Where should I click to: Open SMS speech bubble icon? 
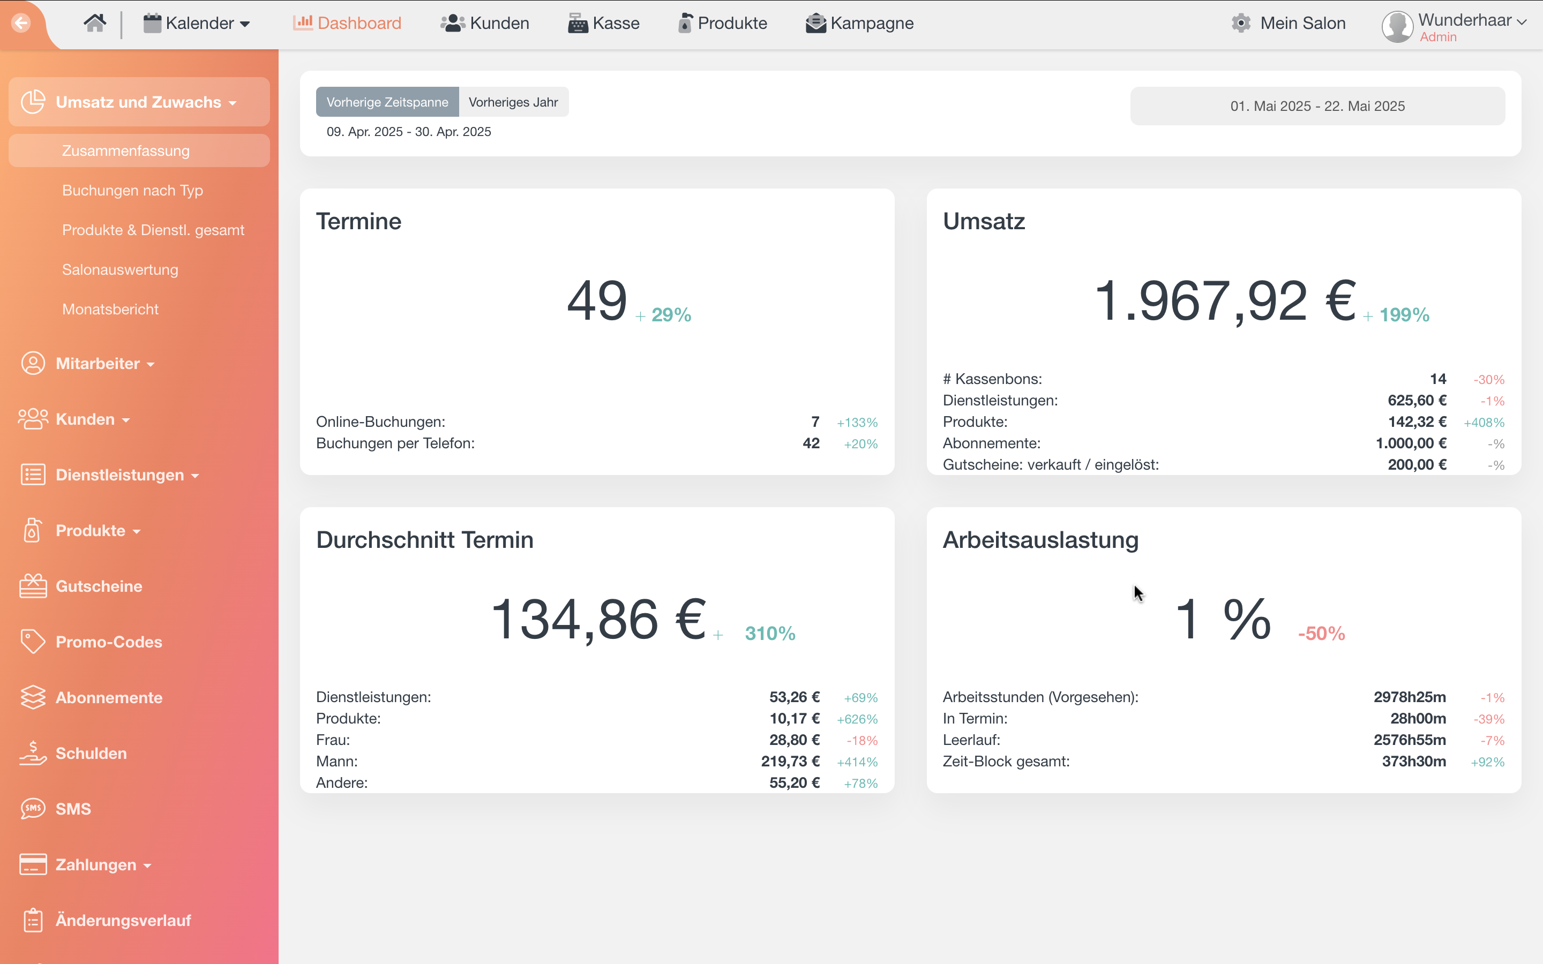click(33, 809)
